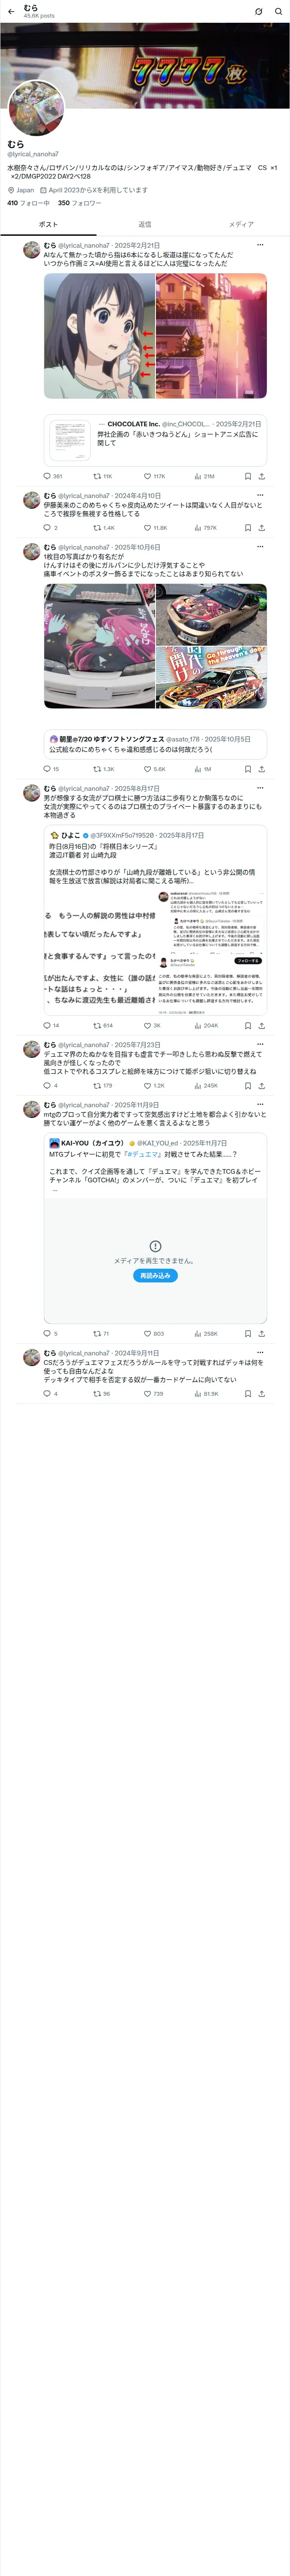The width and height of the screenshot is (290, 2576).
Task: Switch to the 返信 tab
Action: click(x=145, y=224)
